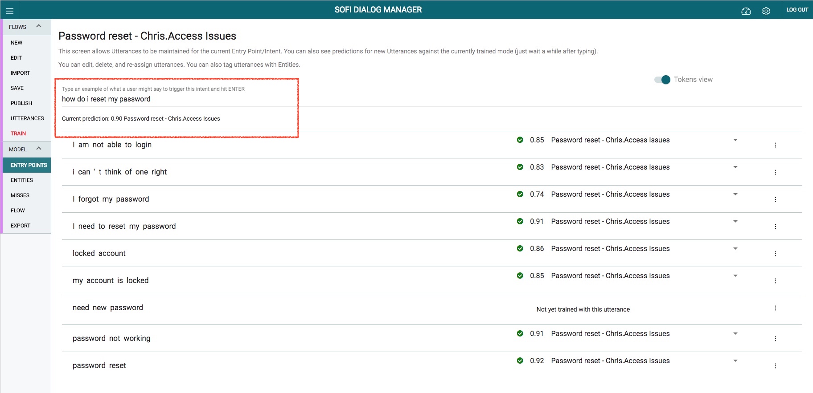813x393 pixels.
Task: Open intent dropdown for 'locked account'
Action: click(735, 248)
